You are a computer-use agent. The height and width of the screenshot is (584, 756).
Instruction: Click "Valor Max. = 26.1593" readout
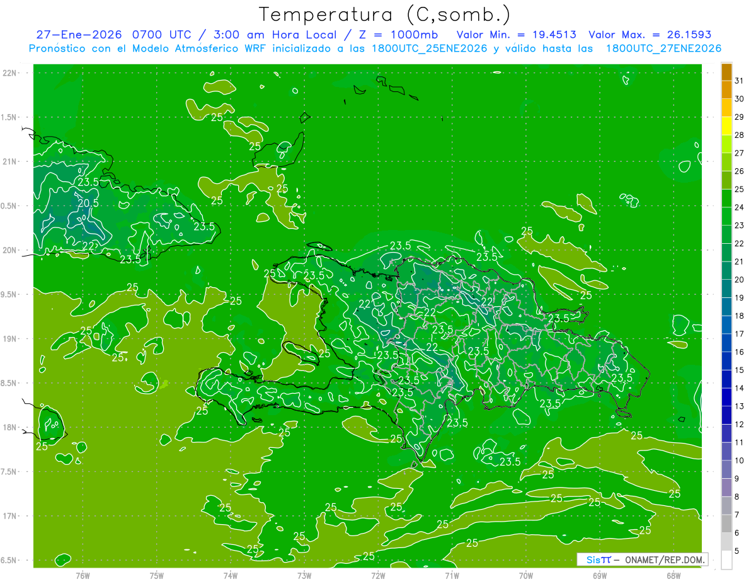point(650,35)
